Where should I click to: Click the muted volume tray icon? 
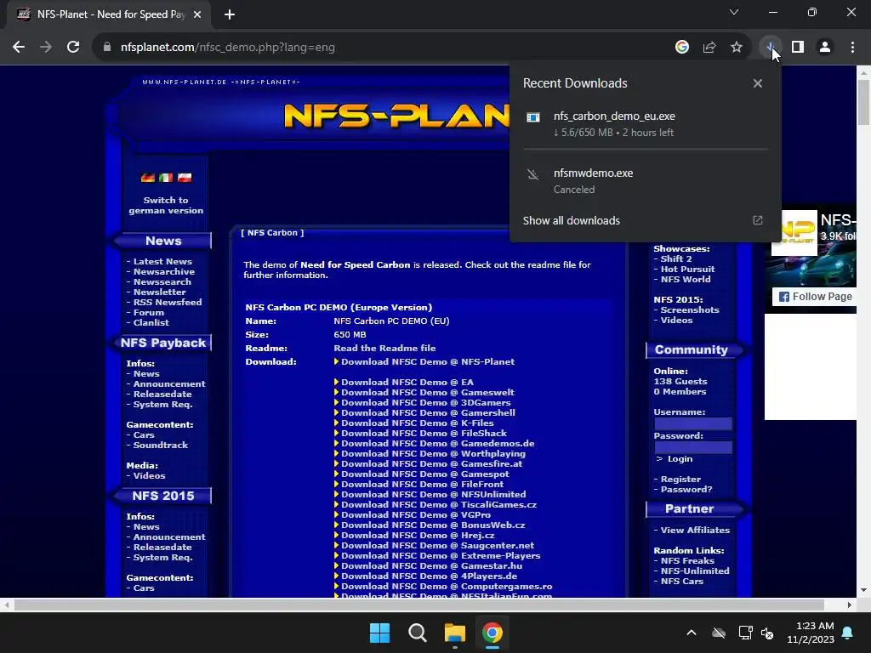[x=768, y=633]
